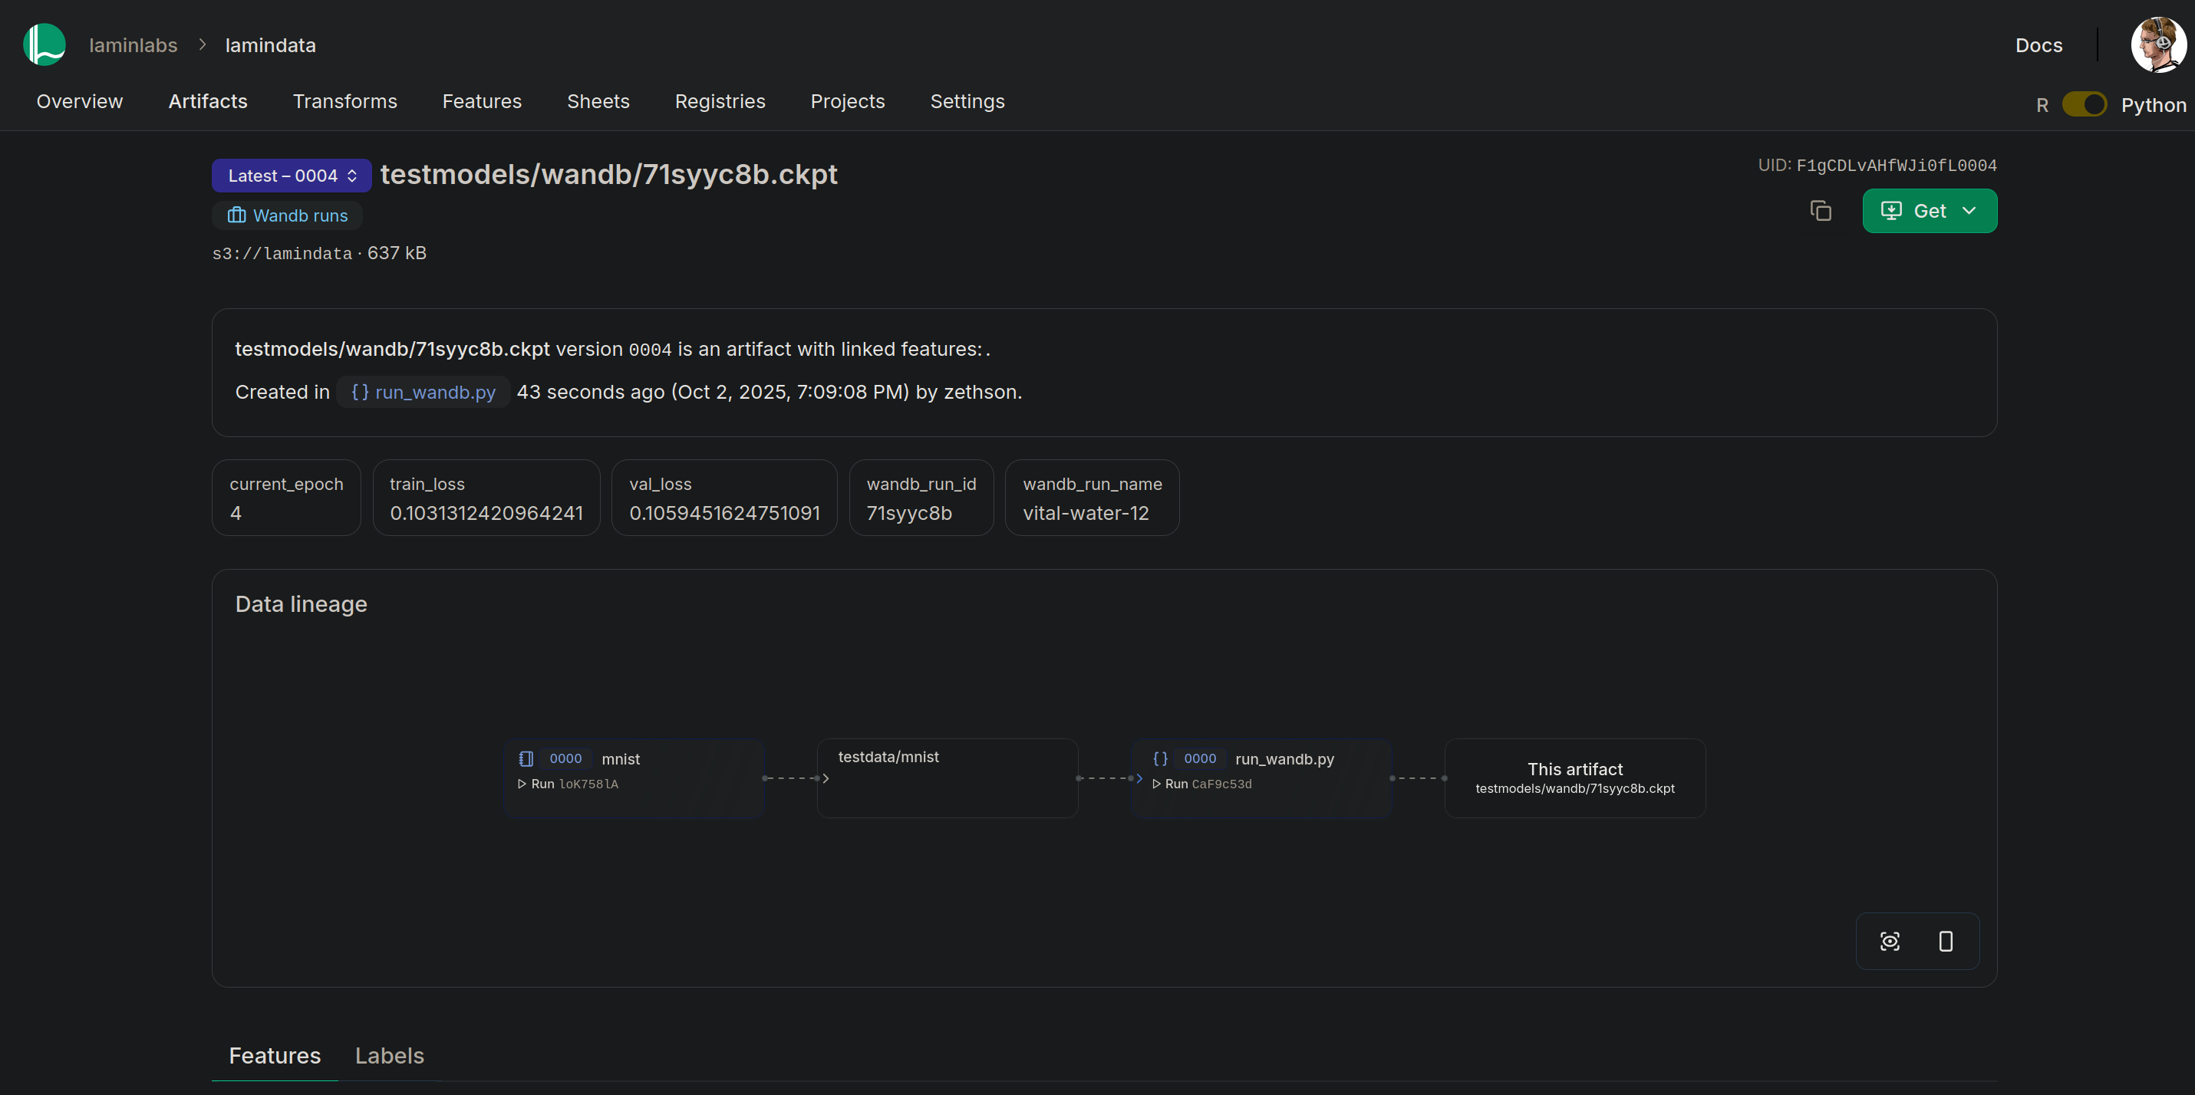2195x1095 pixels.
Task: Click the fit-view icon in lineage panel
Action: pyautogui.click(x=1889, y=941)
